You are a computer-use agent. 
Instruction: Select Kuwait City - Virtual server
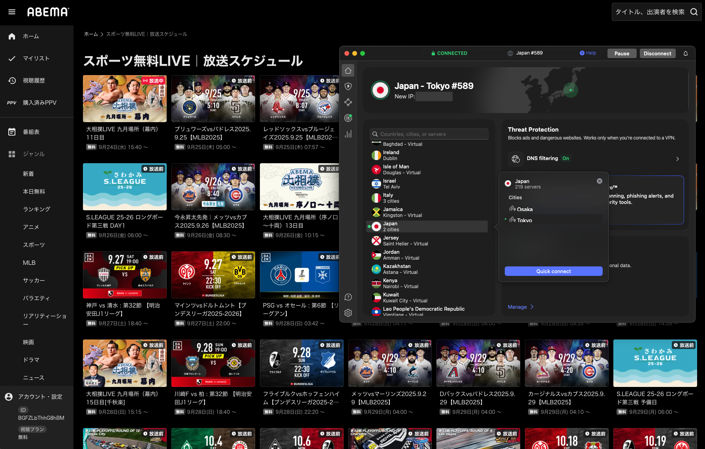[x=427, y=298]
